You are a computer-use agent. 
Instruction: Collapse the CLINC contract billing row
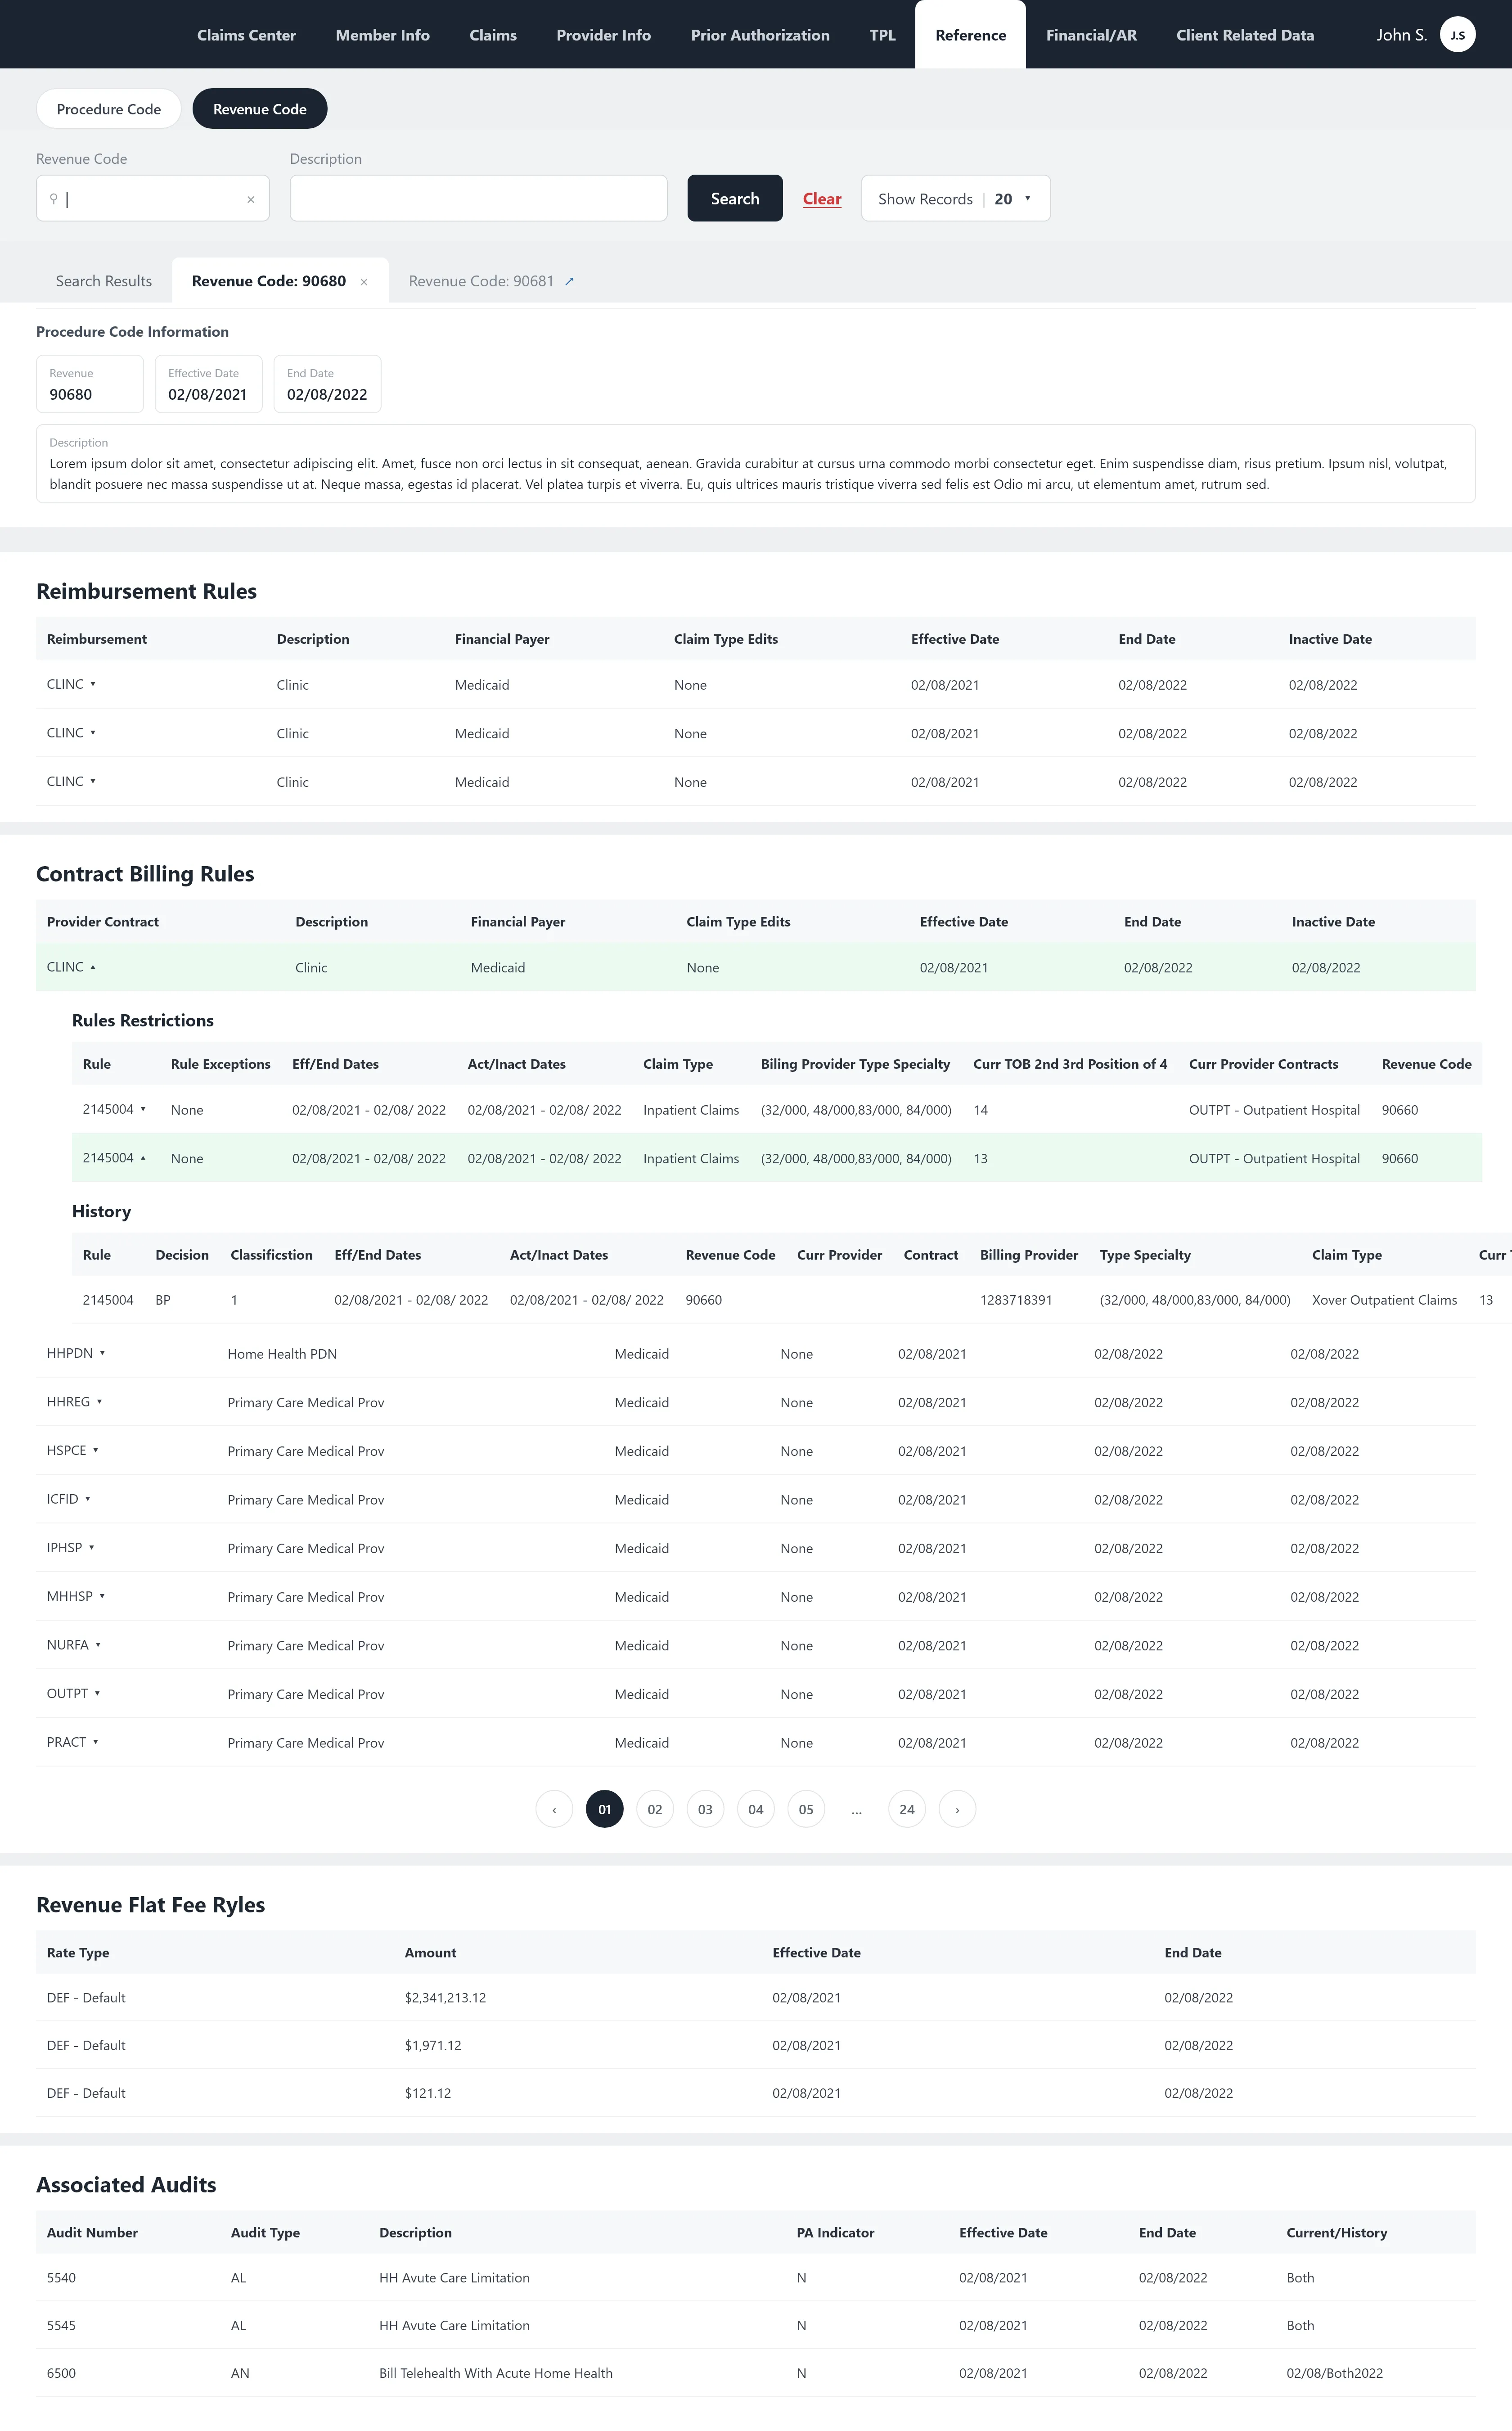[93, 967]
